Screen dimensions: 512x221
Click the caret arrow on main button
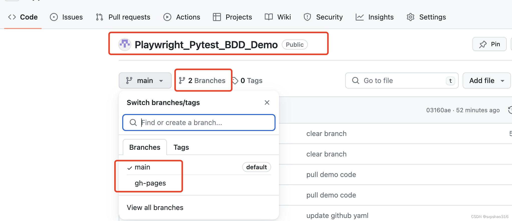coord(161,81)
